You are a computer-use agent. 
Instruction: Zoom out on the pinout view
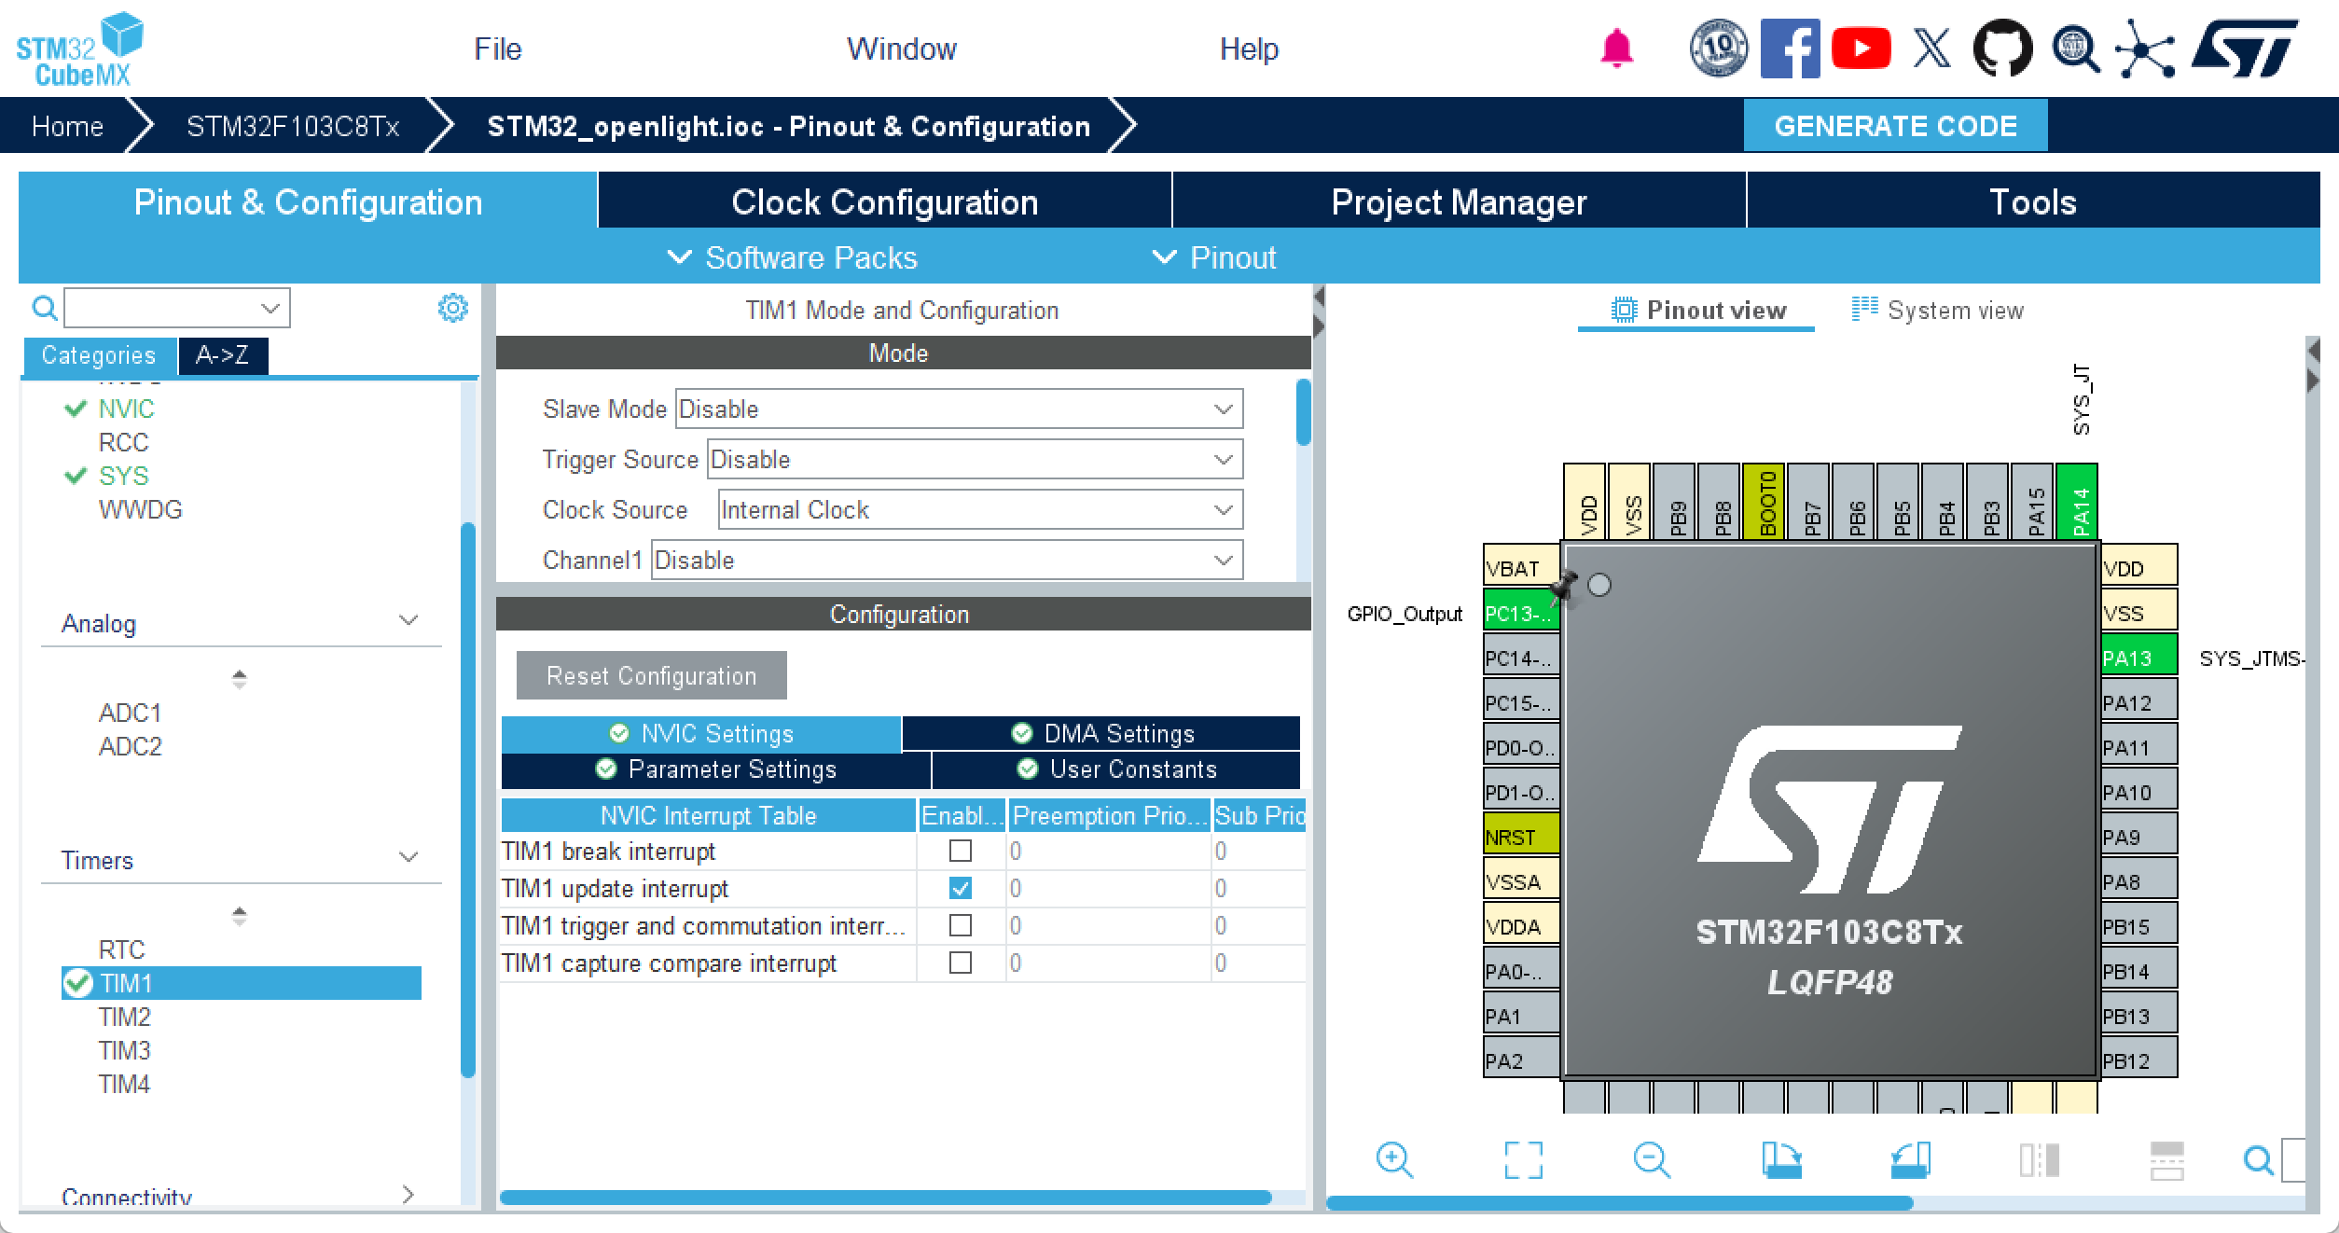point(1652,1160)
